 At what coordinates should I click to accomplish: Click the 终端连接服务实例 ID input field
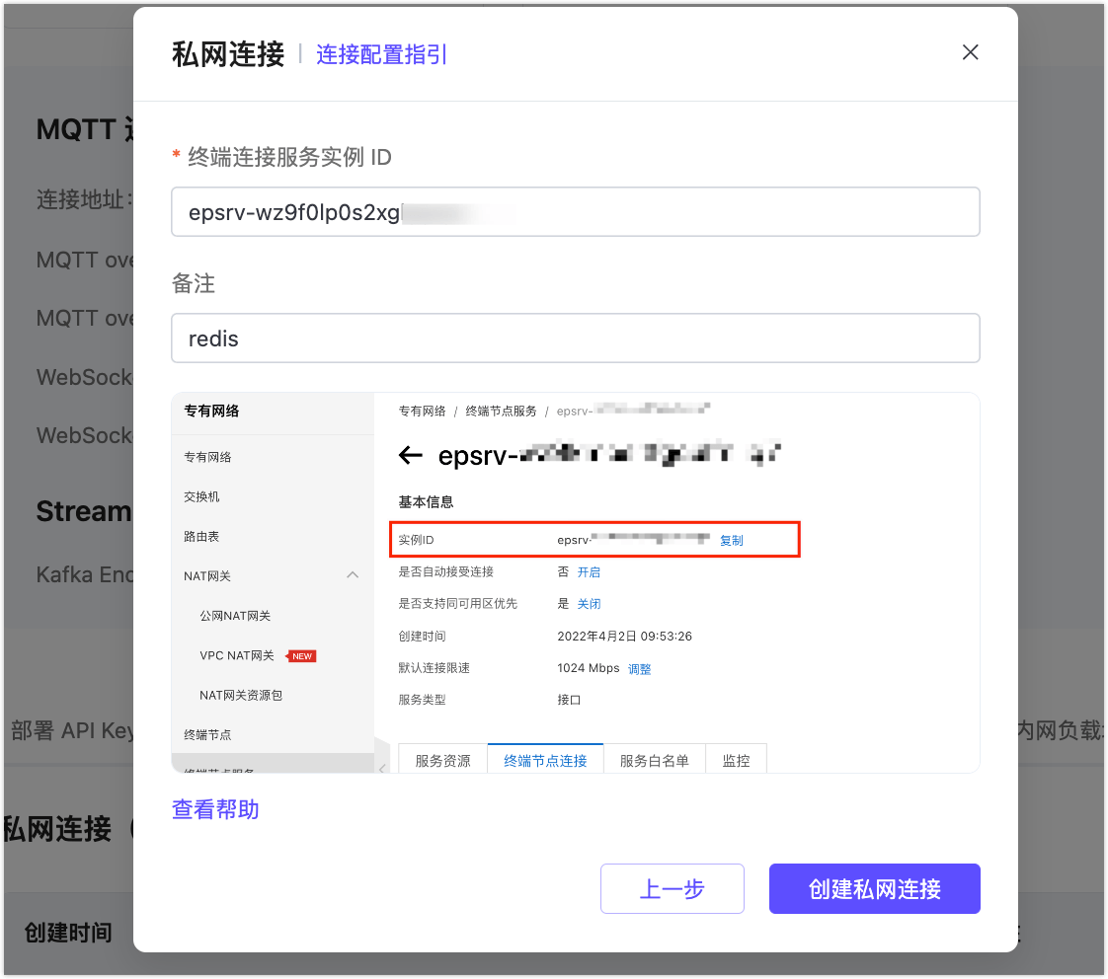(576, 211)
